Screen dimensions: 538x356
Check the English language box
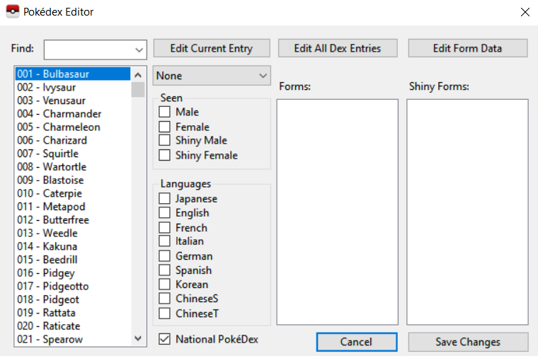point(164,212)
